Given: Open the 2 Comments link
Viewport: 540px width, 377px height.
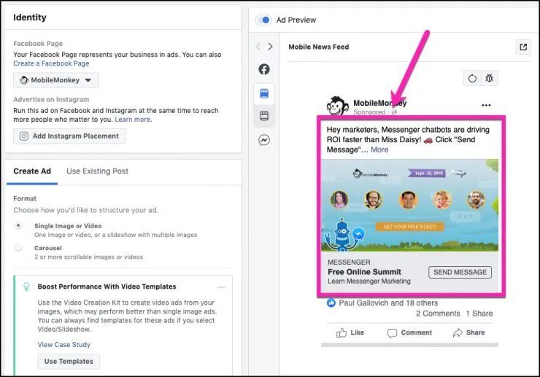Looking at the screenshot, I should (x=438, y=314).
